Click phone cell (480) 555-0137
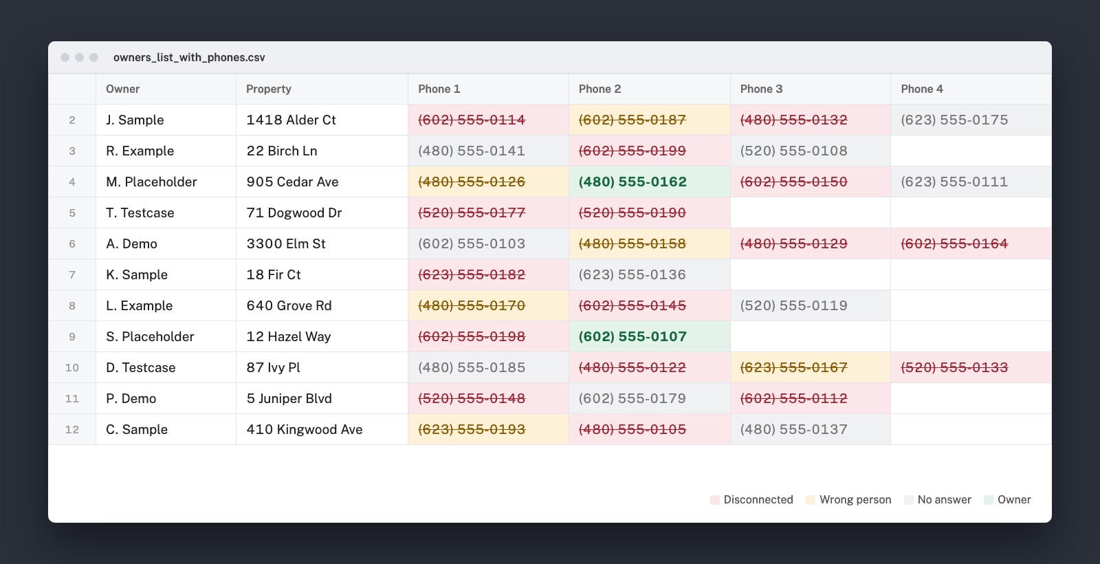The height and width of the screenshot is (564, 1100). (x=810, y=429)
